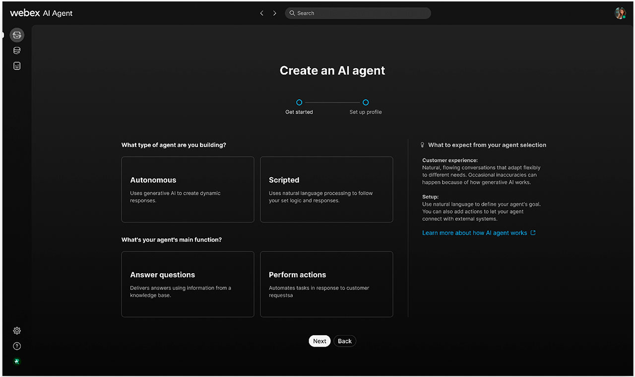Screen dimensions: 635x377
Task: Open Learn more about how AI agent works
Action: pyautogui.click(x=474, y=233)
